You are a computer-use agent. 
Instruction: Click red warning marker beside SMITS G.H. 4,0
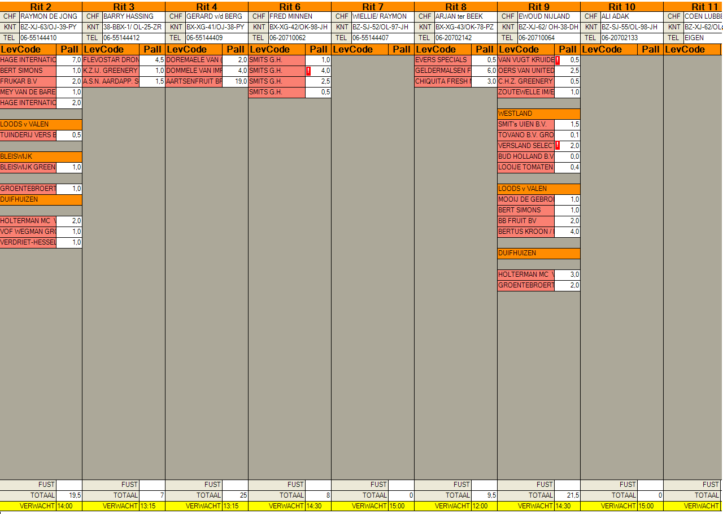308,71
